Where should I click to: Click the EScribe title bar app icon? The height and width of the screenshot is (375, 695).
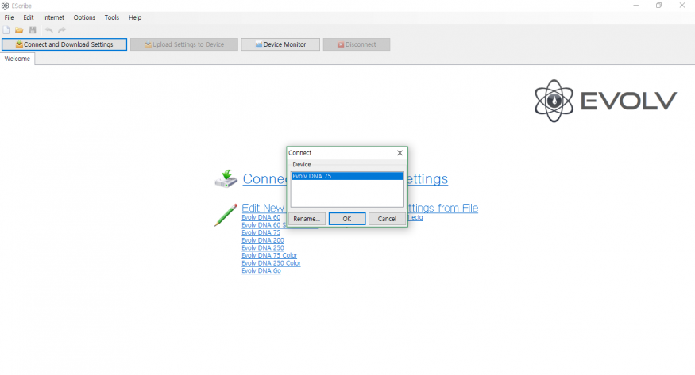[5, 6]
